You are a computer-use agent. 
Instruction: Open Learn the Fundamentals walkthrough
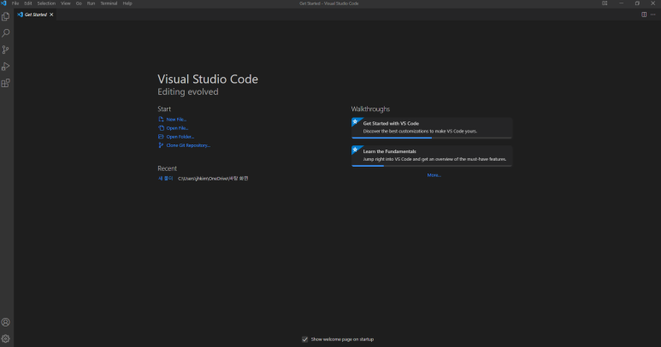point(432,156)
